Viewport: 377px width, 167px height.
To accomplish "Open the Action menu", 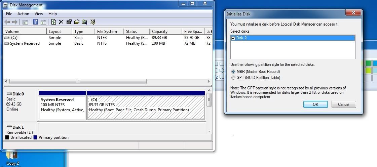I will 23,14.
